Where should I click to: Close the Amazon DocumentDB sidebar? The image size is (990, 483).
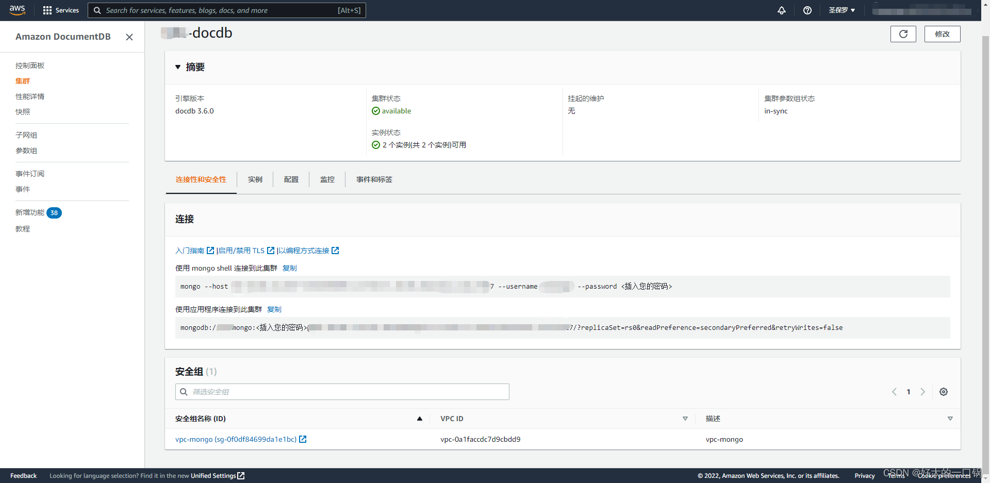129,37
